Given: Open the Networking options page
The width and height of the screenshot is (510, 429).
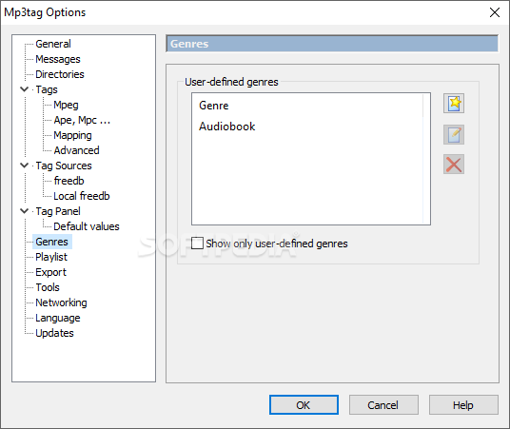Looking at the screenshot, I should (x=61, y=302).
